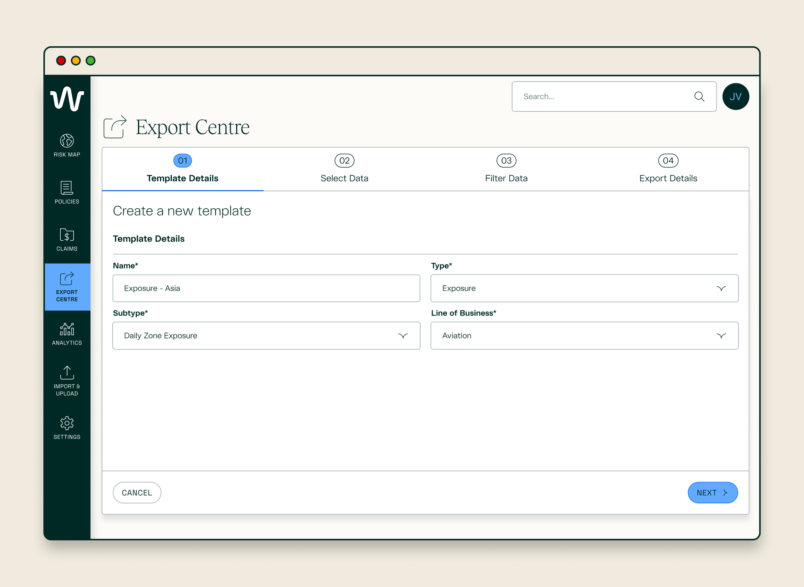The width and height of the screenshot is (804, 587).
Task: Click the "Name*" field label
Action: click(x=125, y=266)
